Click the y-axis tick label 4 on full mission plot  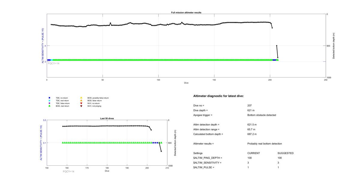coord(45,46)
